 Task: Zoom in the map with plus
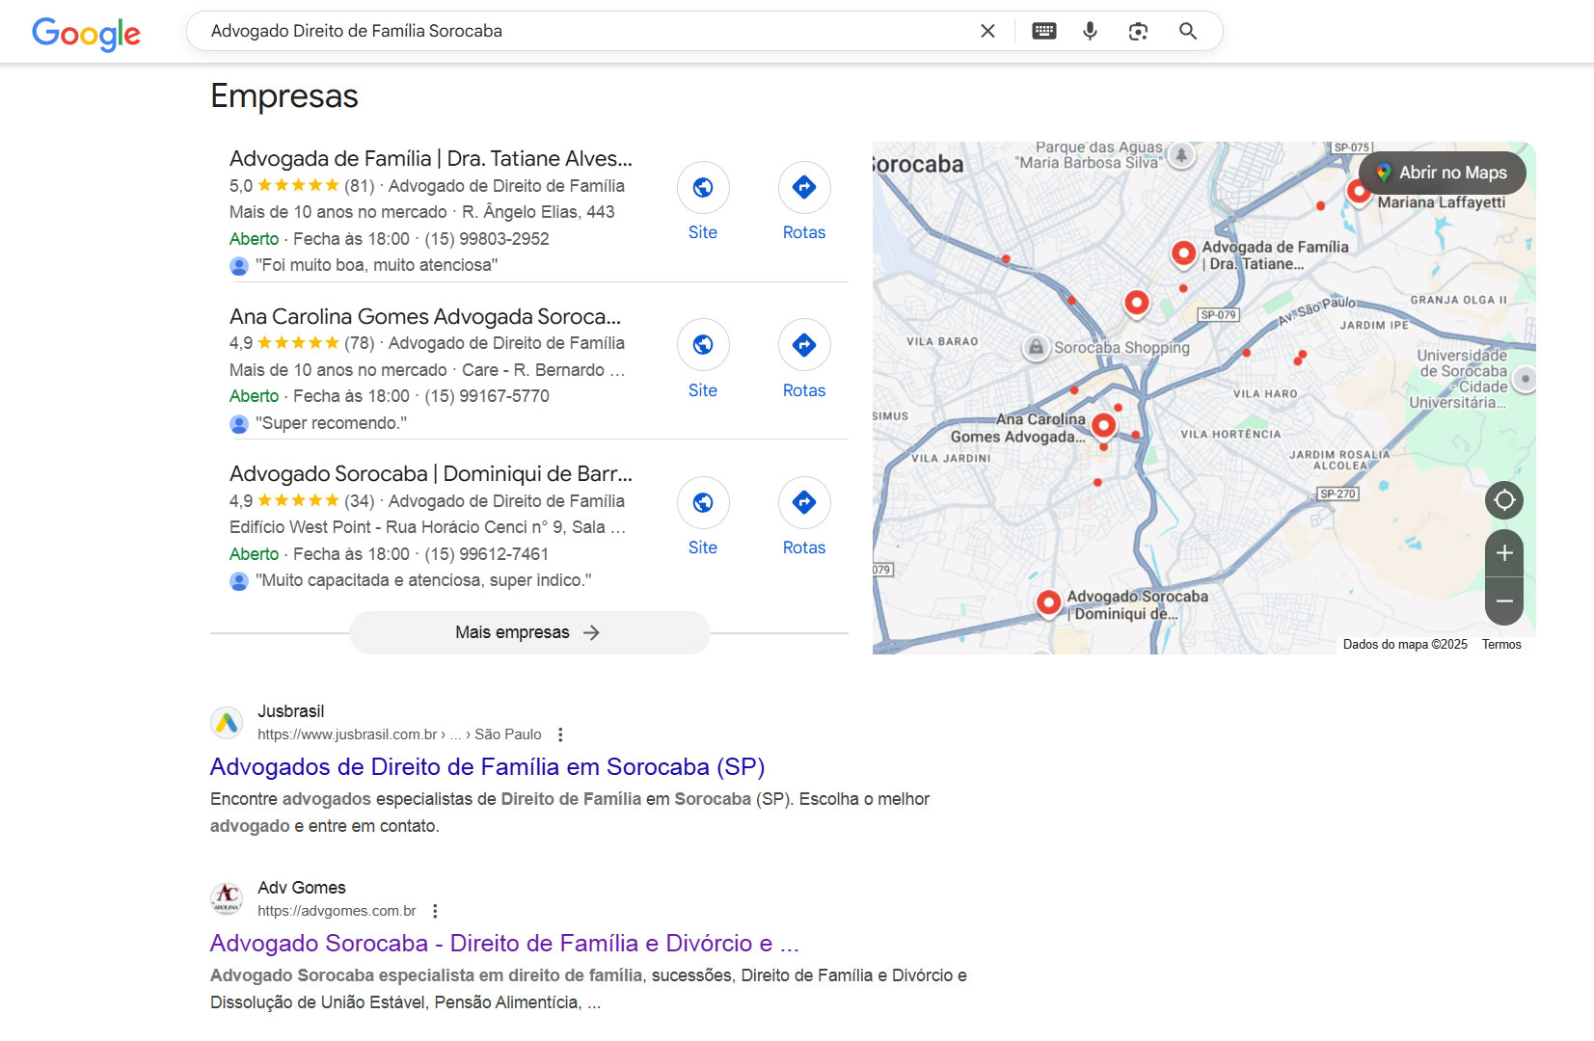pyautogui.click(x=1504, y=553)
